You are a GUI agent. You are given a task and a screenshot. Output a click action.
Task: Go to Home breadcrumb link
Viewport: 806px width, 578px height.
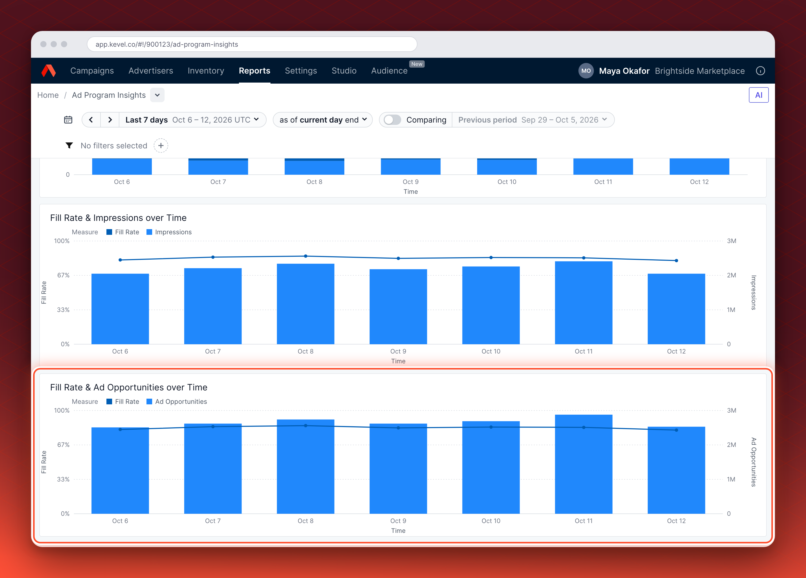click(x=48, y=95)
